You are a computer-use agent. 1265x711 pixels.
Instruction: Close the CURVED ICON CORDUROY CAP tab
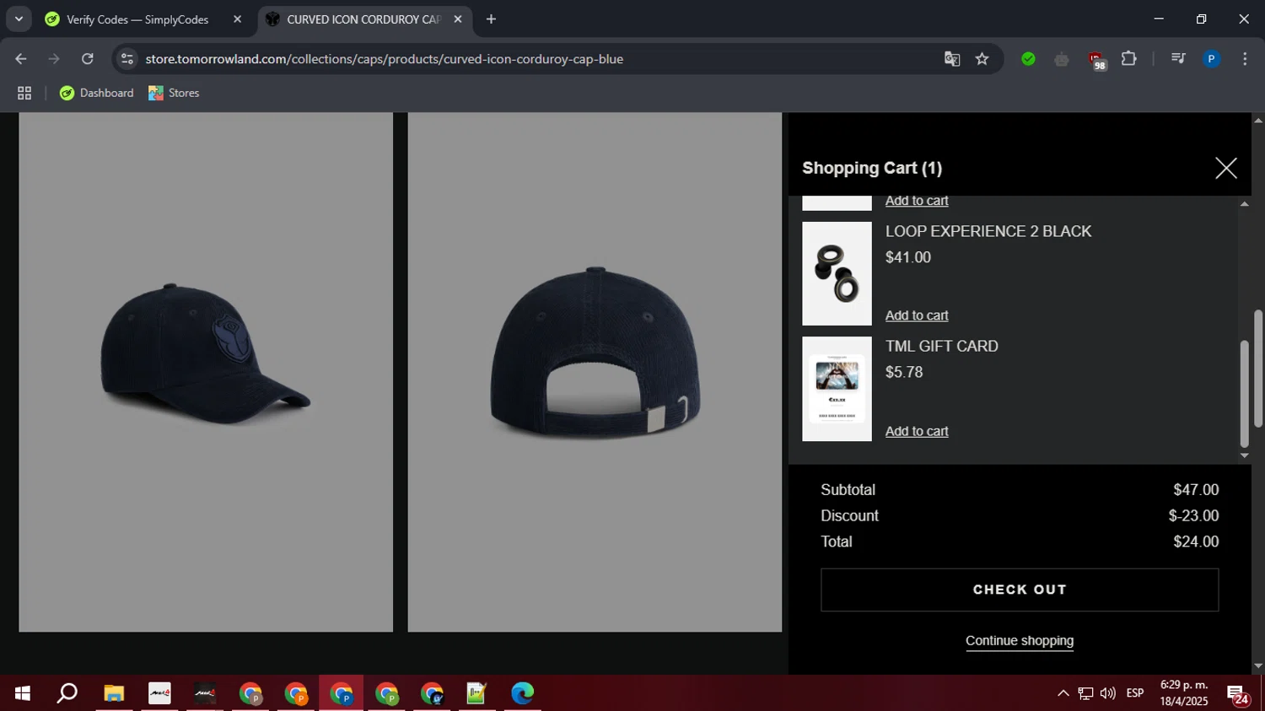[x=458, y=19]
